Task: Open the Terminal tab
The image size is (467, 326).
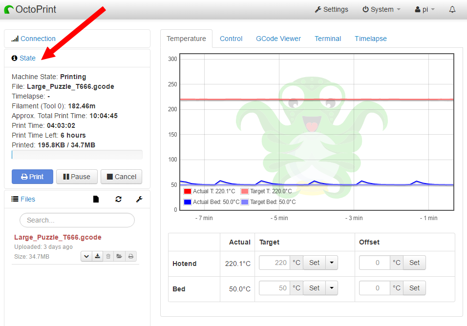Action: [x=328, y=39]
